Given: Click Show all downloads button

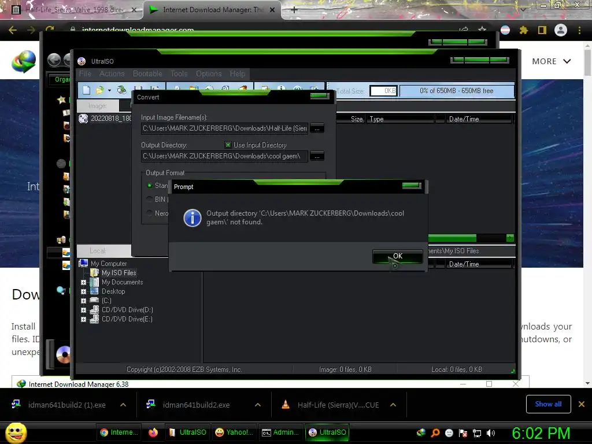Looking at the screenshot, I should 548,404.
